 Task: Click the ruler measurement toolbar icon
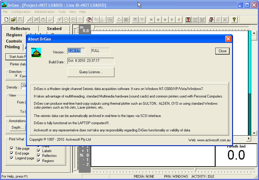[103, 19]
